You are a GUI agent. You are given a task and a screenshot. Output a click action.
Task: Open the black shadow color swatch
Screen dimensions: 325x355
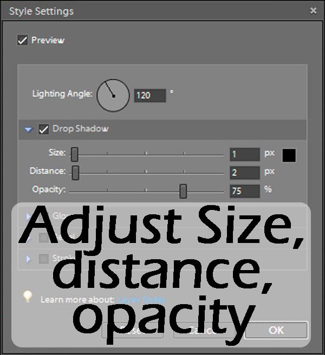point(289,155)
